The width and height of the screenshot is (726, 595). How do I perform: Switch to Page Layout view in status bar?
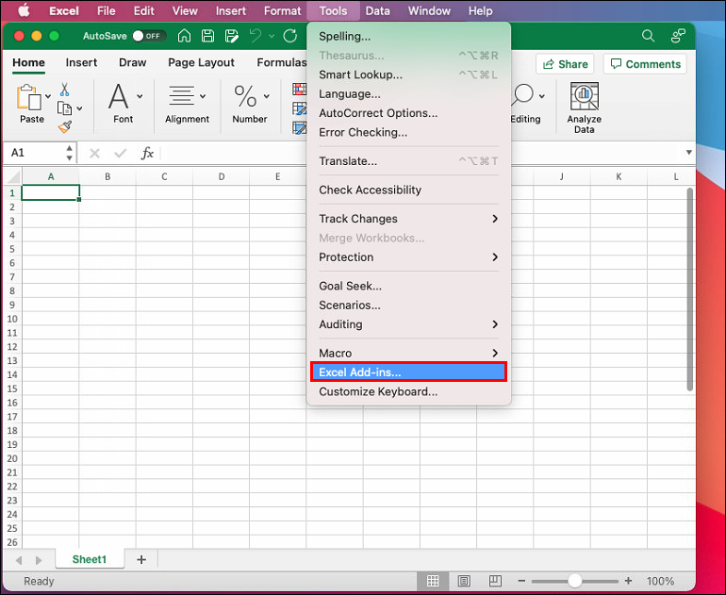pyautogui.click(x=462, y=581)
